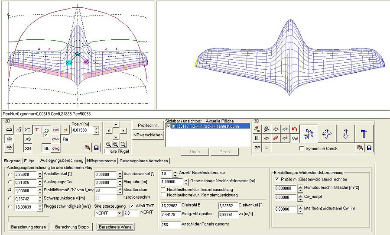
Task: Click the Profilschnitt button
Action: [148, 125]
